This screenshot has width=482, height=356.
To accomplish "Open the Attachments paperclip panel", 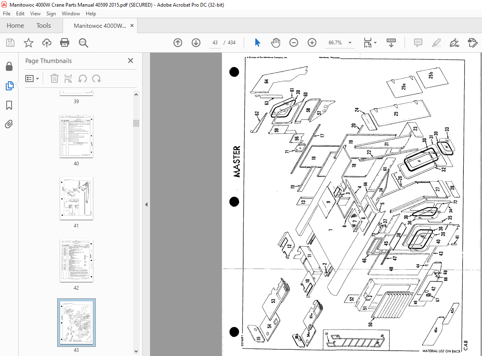I will pos(9,124).
